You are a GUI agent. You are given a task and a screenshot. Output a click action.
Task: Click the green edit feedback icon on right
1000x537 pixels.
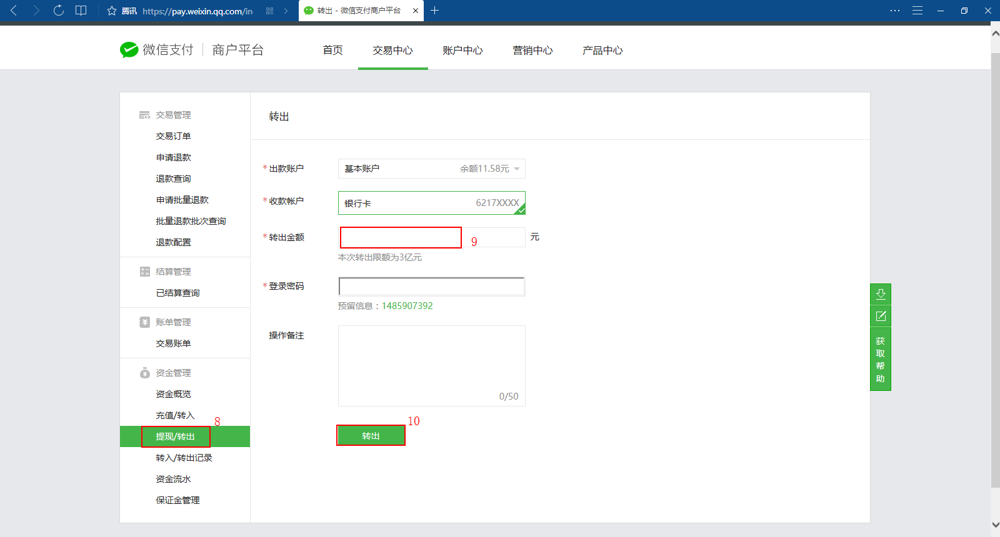point(881,316)
